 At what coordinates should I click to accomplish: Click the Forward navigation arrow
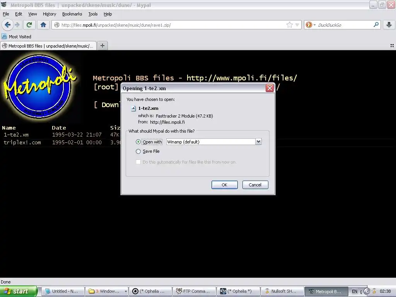pyautogui.click(x=17, y=25)
